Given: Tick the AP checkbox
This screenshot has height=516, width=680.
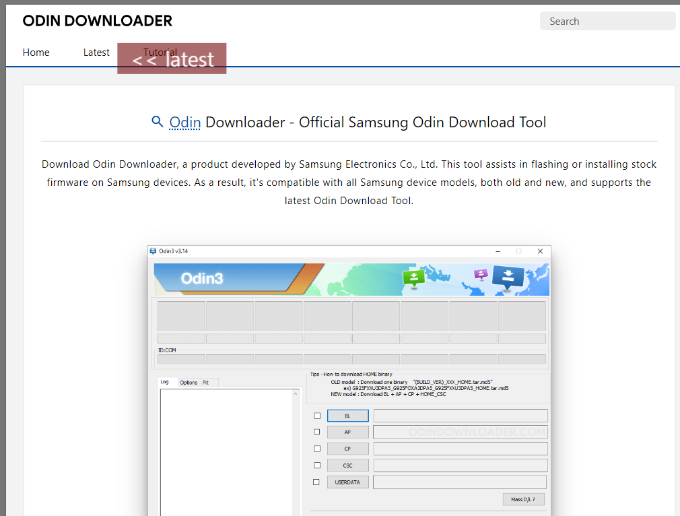Looking at the screenshot, I should (317, 432).
